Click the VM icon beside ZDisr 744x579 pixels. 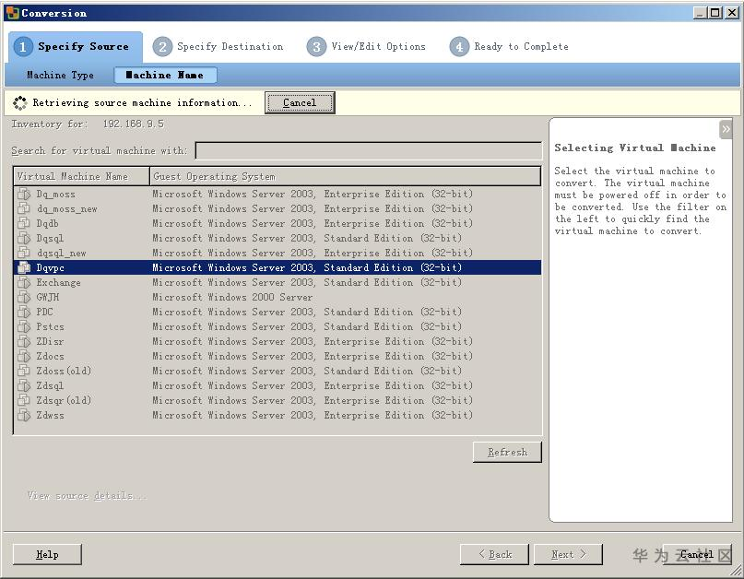tap(24, 341)
